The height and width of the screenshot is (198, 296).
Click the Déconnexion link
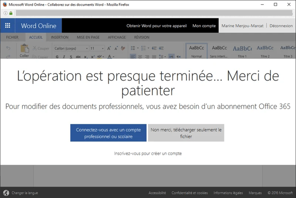coord(281,26)
